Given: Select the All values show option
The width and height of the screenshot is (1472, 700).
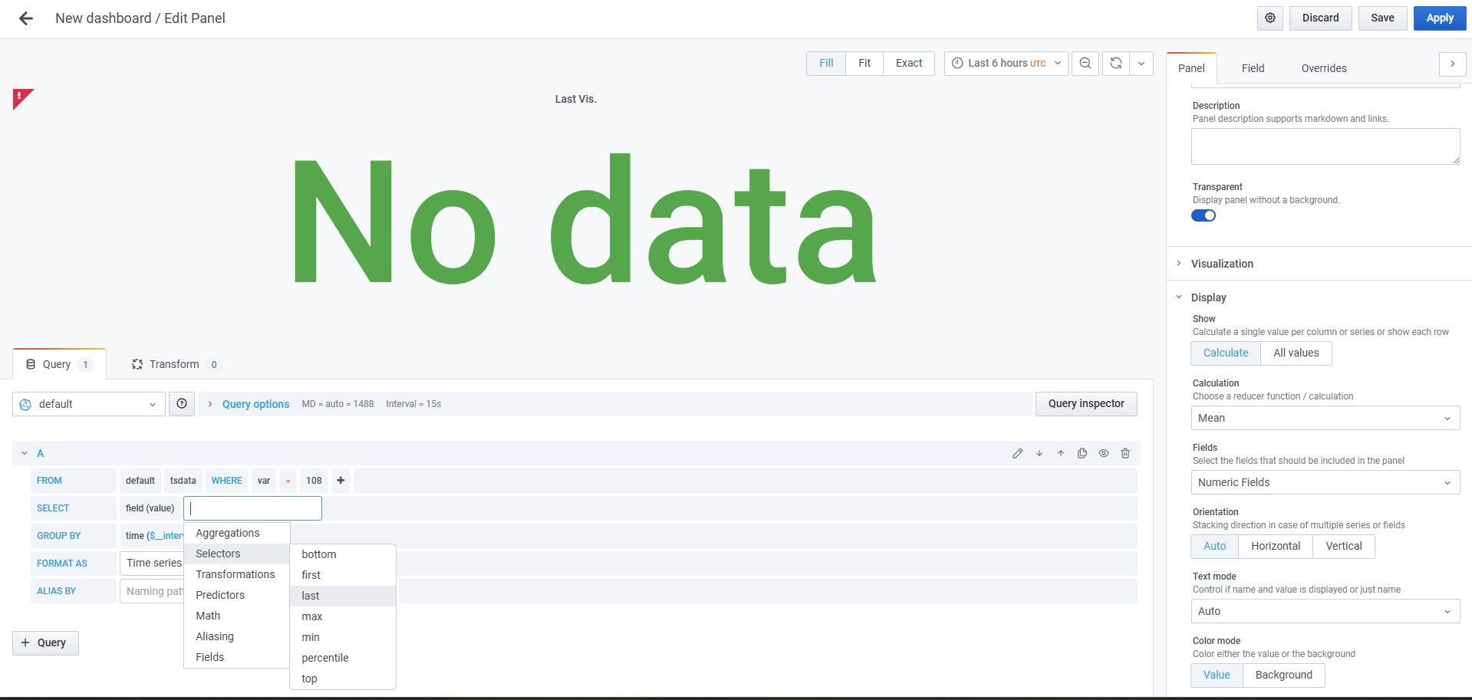Looking at the screenshot, I should click(x=1296, y=353).
